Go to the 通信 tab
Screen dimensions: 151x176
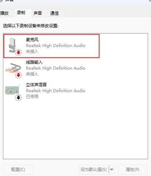click(x=55, y=13)
